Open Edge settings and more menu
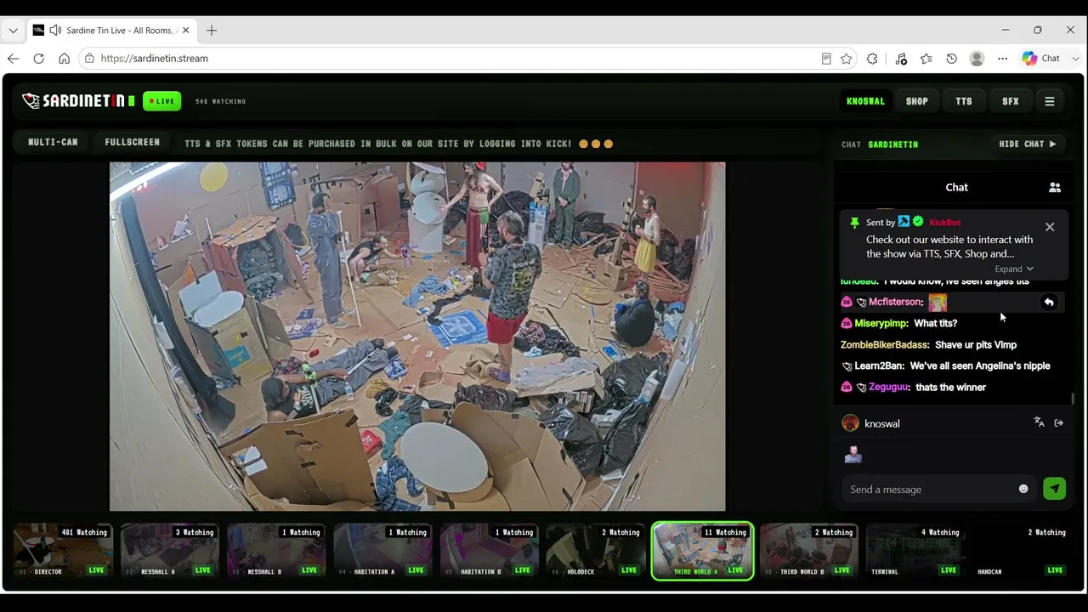The image size is (1088, 612). 1003,59
